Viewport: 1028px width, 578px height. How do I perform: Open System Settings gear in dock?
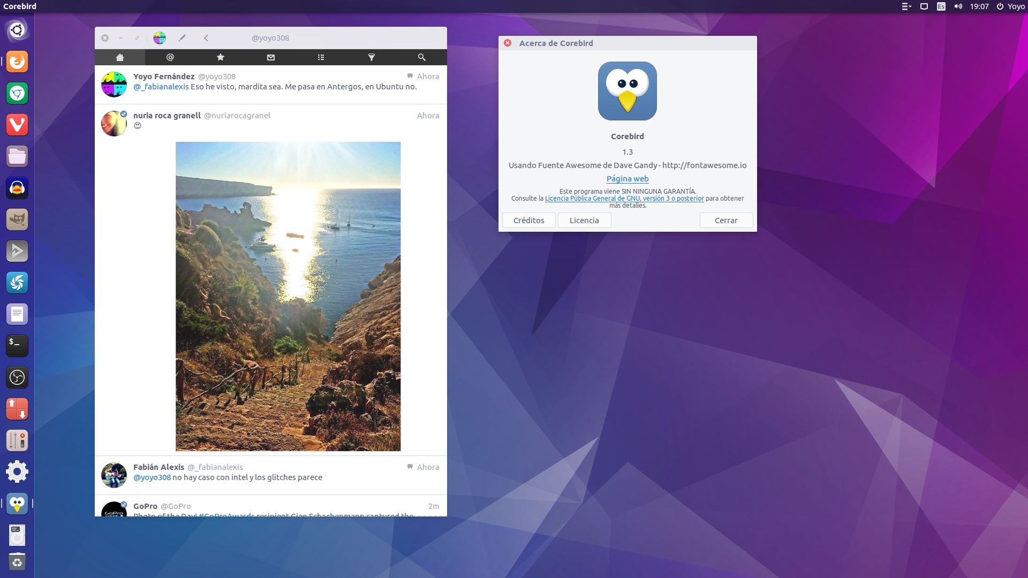[17, 472]
